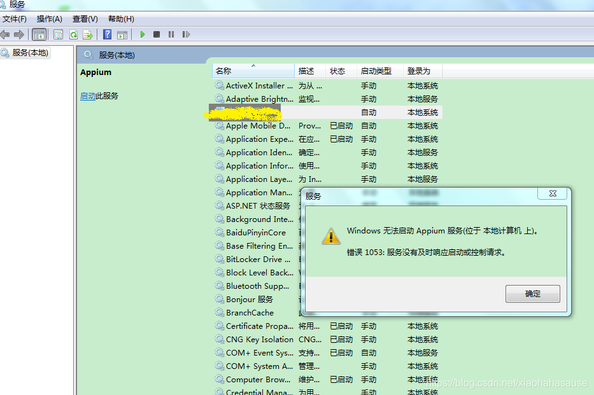The image size is (594, 395).
Task: Select the ActiveX Installer service row
Action: click(x=327, y=86)
